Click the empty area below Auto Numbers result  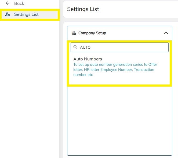point(119,118)
